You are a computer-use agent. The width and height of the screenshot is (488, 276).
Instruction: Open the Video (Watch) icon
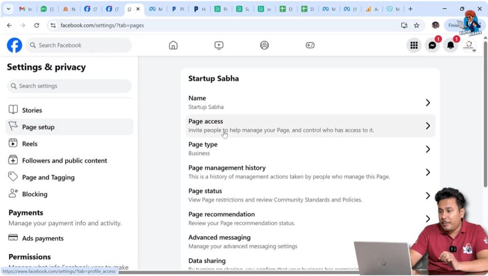click(219, 45)
